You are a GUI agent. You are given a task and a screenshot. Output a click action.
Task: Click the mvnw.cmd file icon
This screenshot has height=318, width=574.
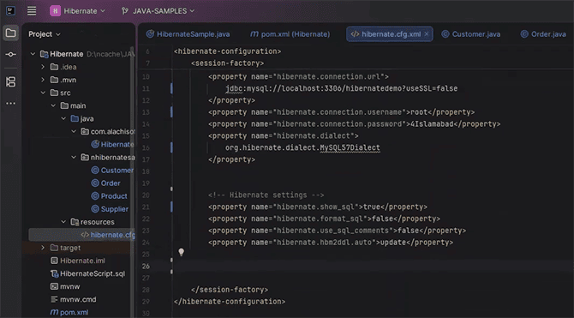click(54, 300)
